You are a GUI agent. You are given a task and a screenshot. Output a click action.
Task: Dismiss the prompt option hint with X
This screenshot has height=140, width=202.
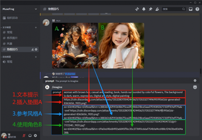tap(195, 81)
